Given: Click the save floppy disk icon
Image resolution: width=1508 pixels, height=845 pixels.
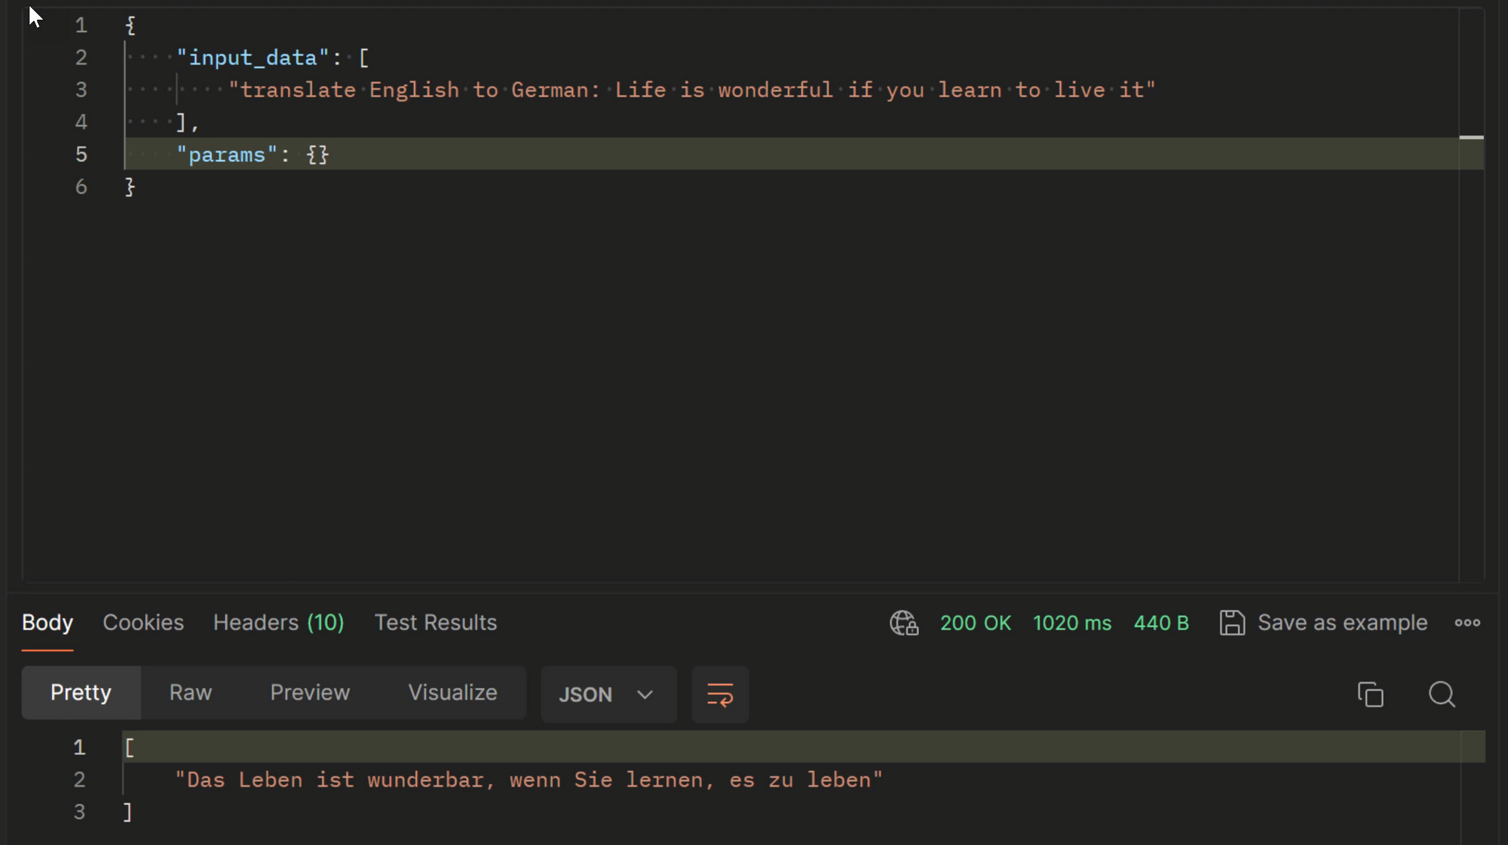Looking at the screenshot, I should click(x=1231, y=623).
